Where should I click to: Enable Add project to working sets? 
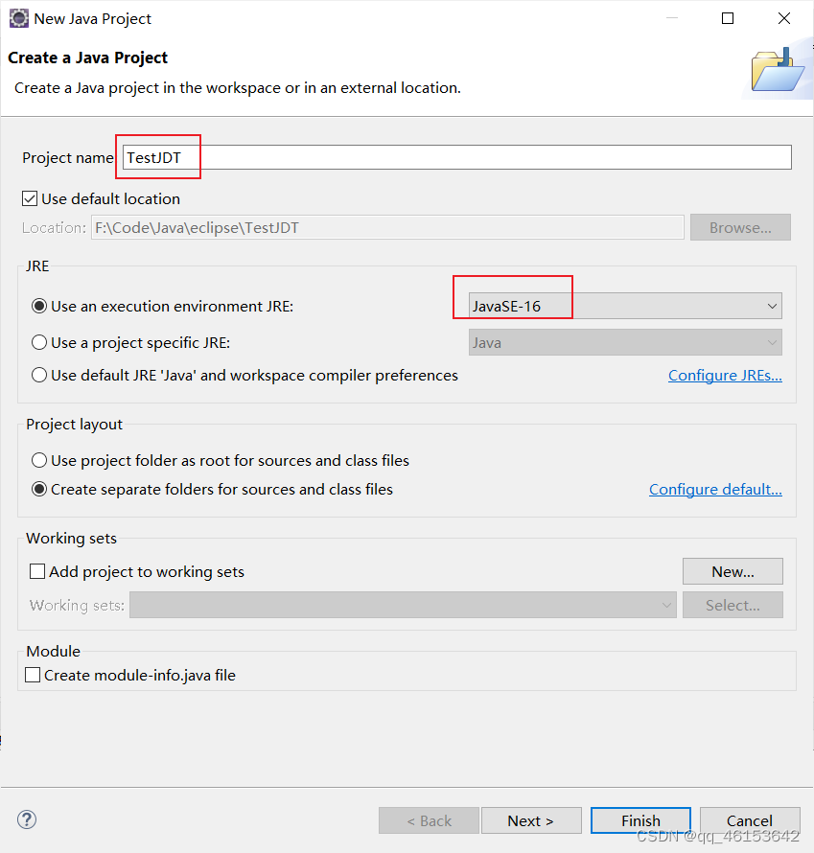pyautogui.click(x=36, y=571)
